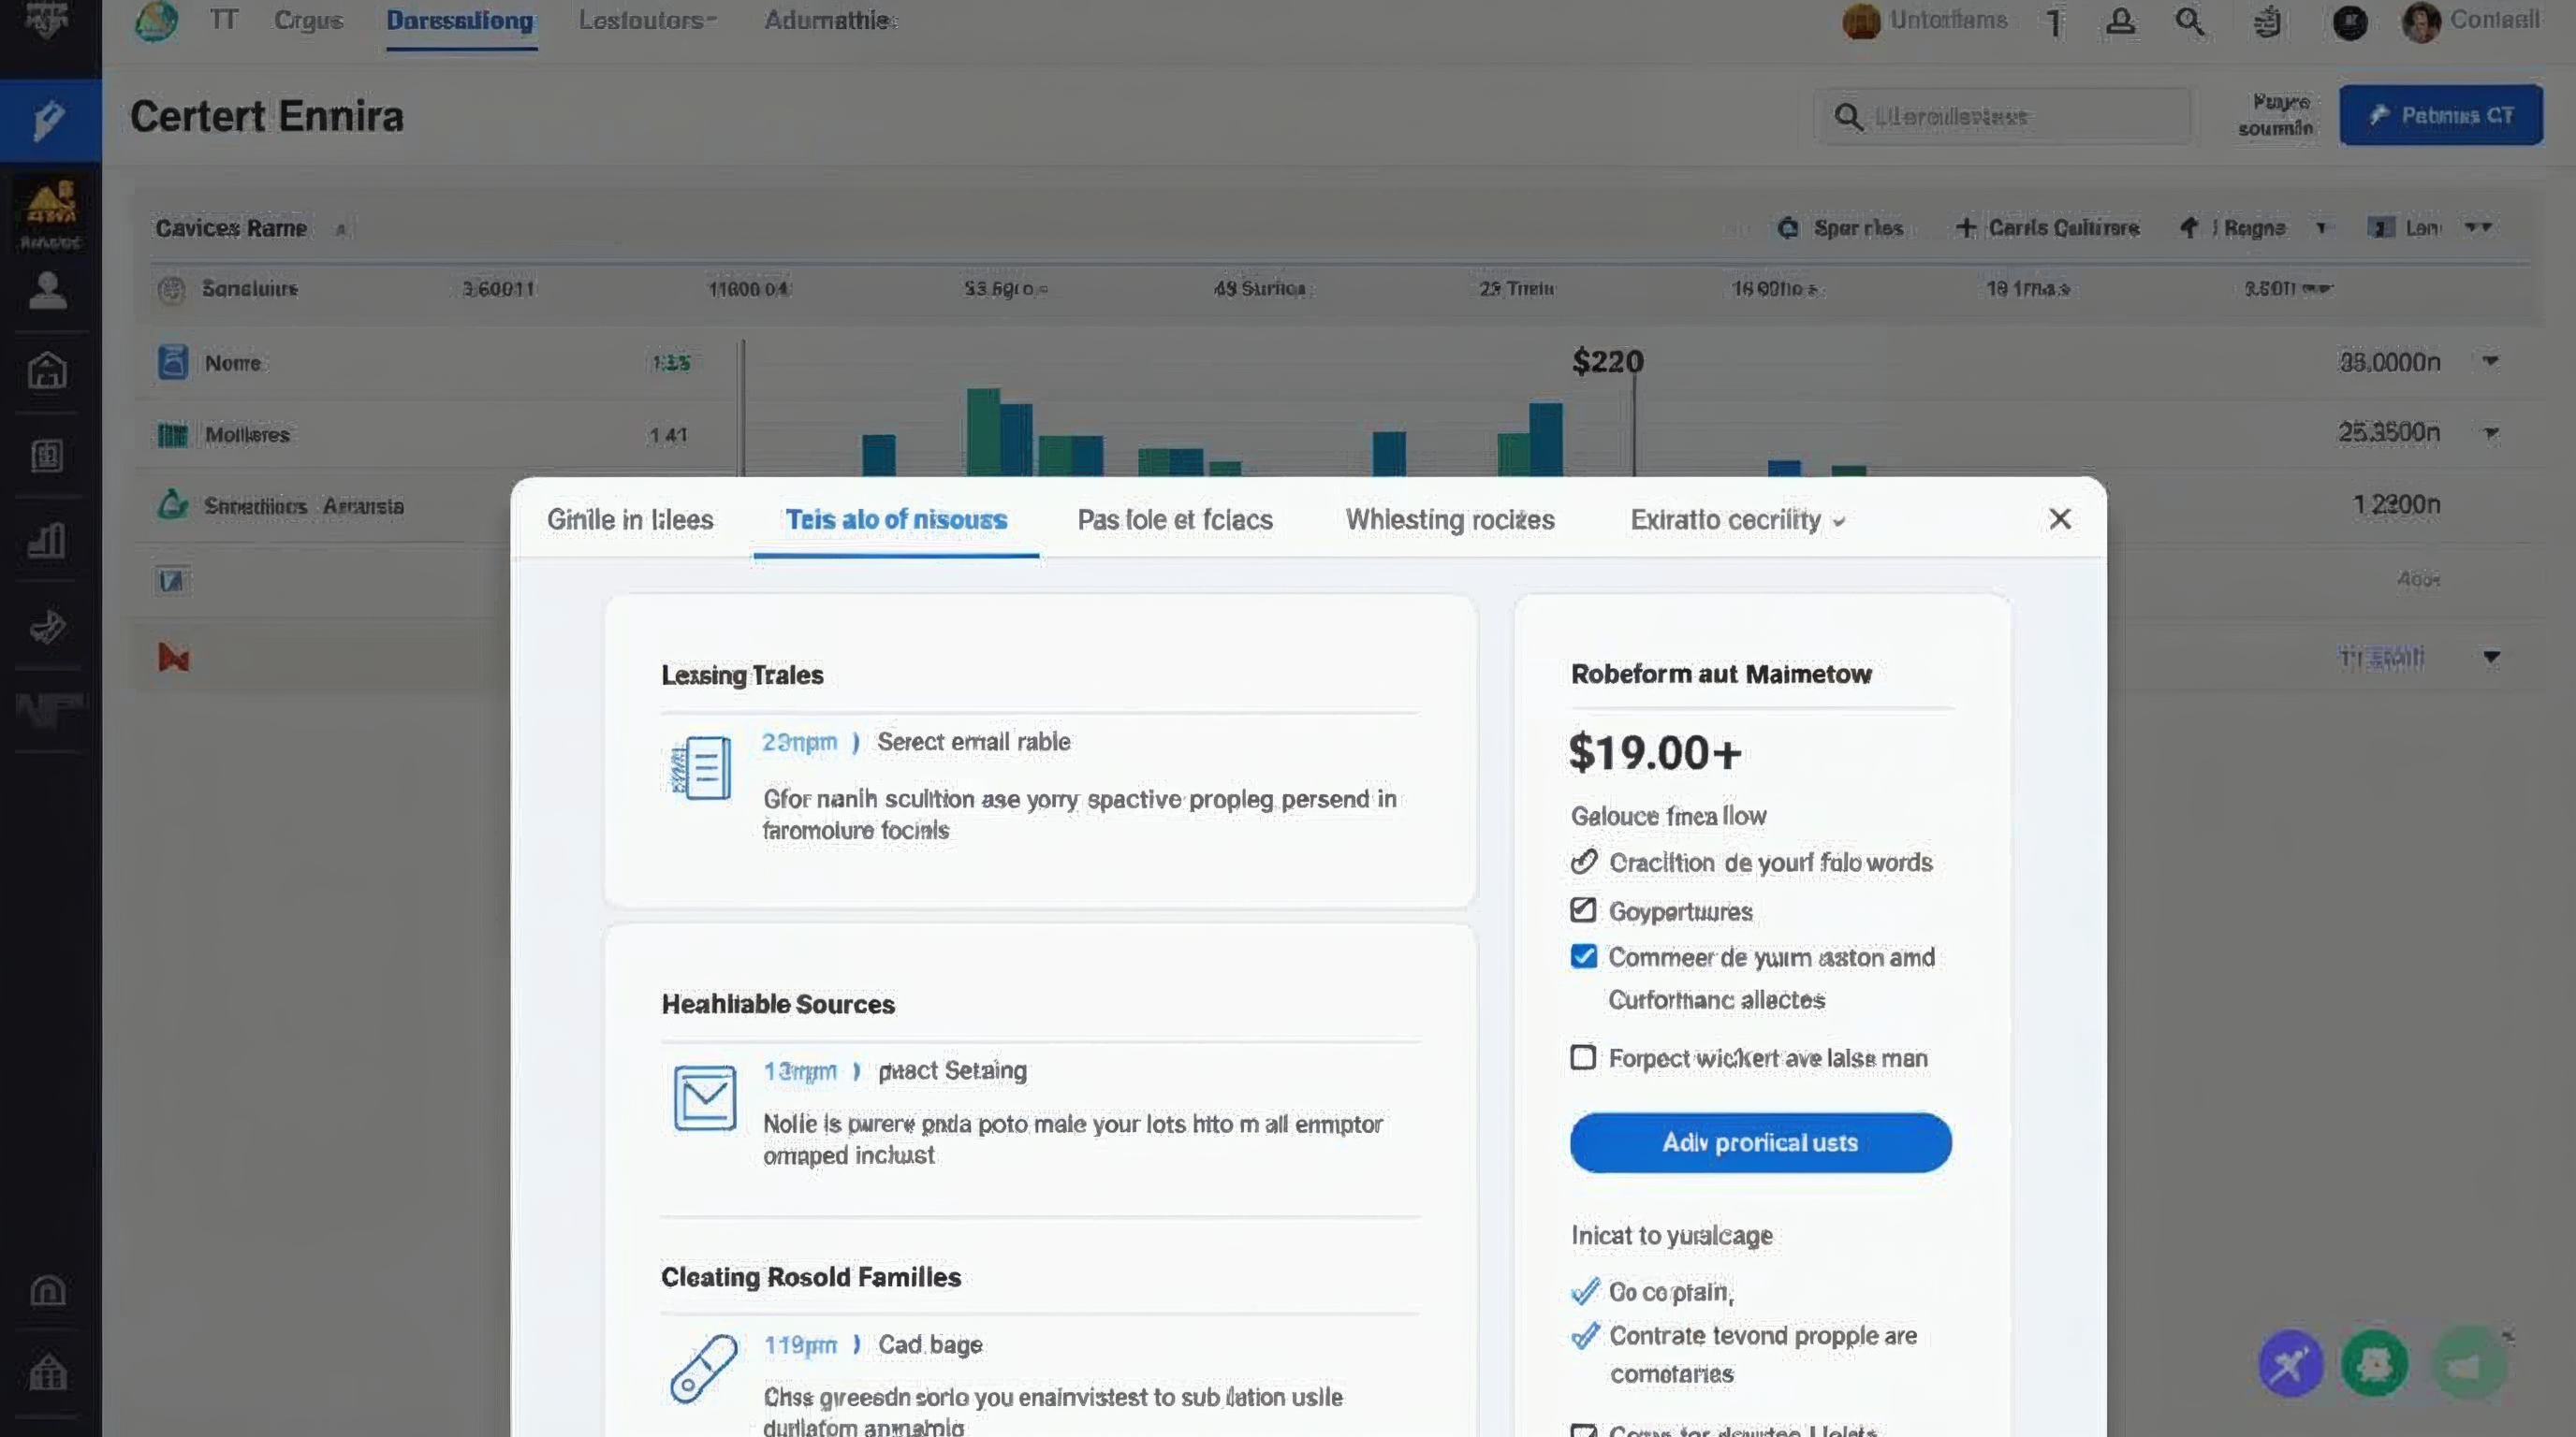Click the document icon under Lexsing Trales

[x=701, y=767]
